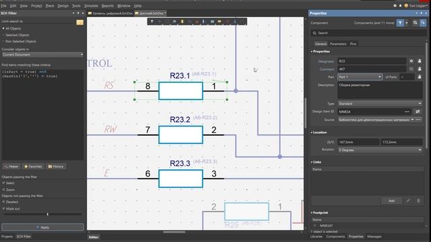Open the Reports menu
This screenshot has width=431, height=242.
(108, 6)
